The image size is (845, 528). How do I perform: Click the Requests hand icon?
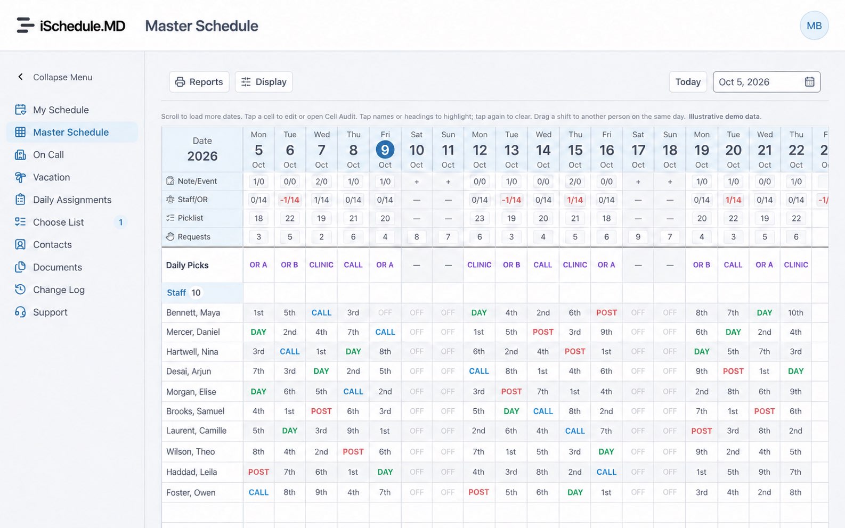click(x=170, y=236)
